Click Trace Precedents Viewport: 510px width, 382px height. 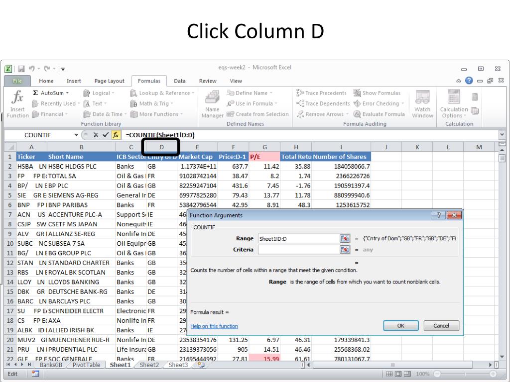(x=321, y=93)
